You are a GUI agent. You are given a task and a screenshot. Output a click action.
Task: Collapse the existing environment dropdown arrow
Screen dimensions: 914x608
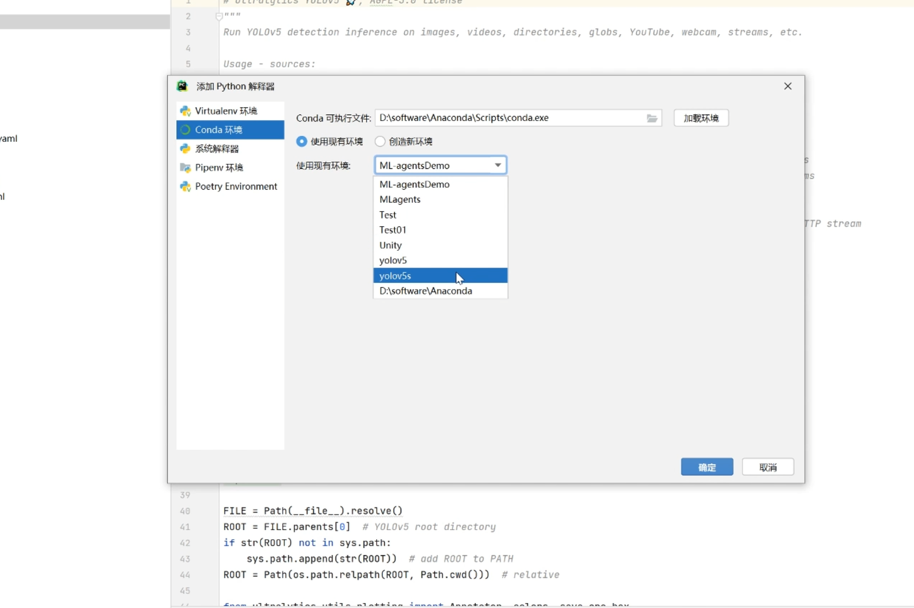click(498, 165)
